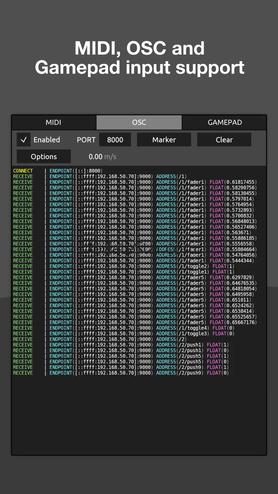Image resolution: width=278 pixels, height=494 pixels.
Task: Click the 0.00 m/s rate readout
Action: point(102,157)
